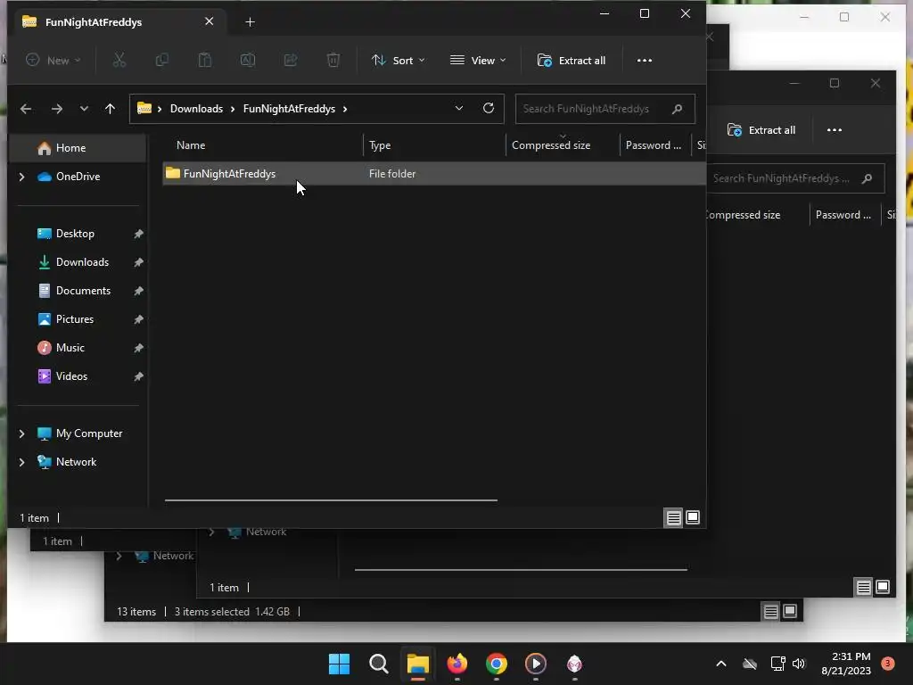
Task: Click the Cut scissors icon in toolbar
Action: pyautogui.click(x=119, y=60)
